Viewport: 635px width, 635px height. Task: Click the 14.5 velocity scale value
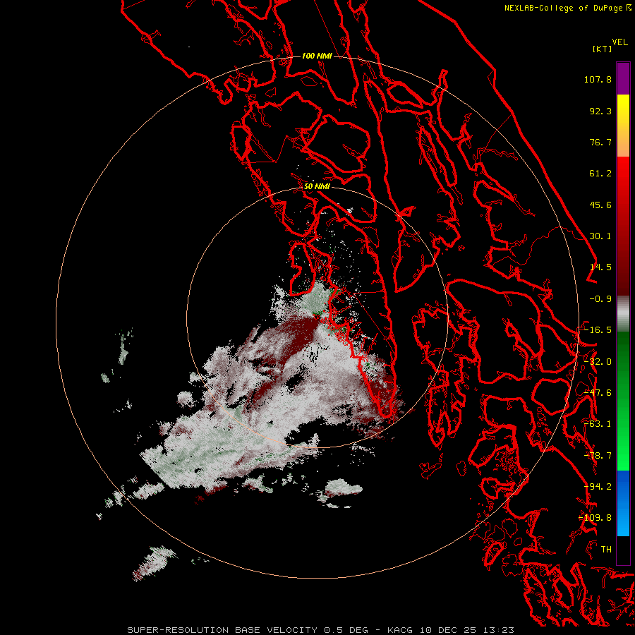coord(600,267)
